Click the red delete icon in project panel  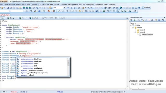149,20
